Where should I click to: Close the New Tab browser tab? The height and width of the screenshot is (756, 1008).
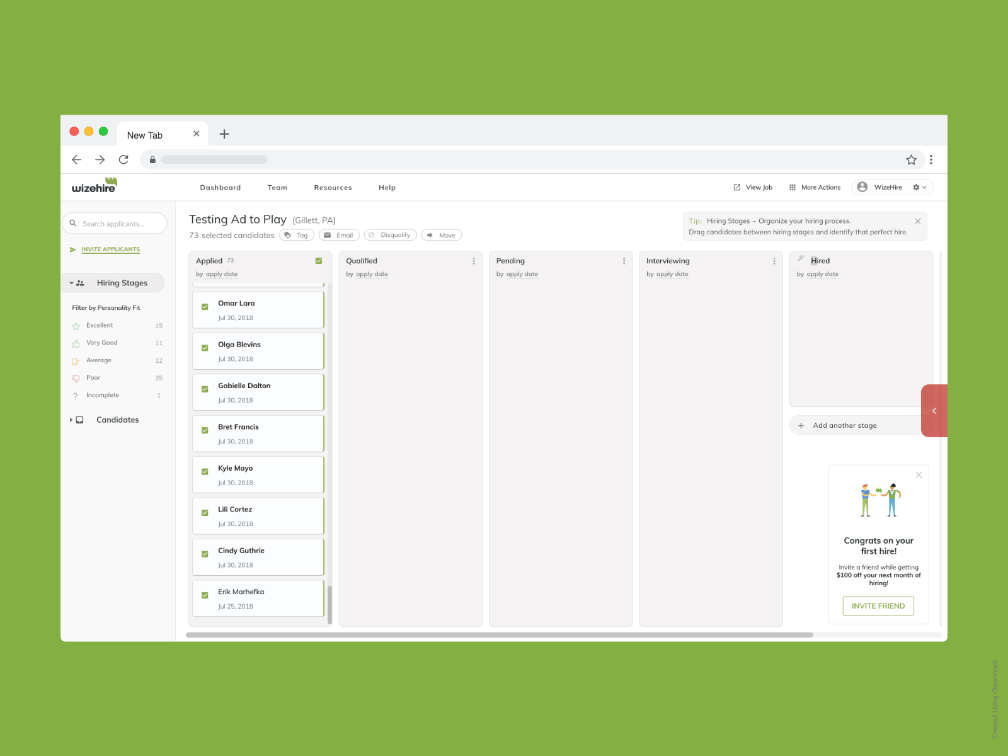point(197,134)
